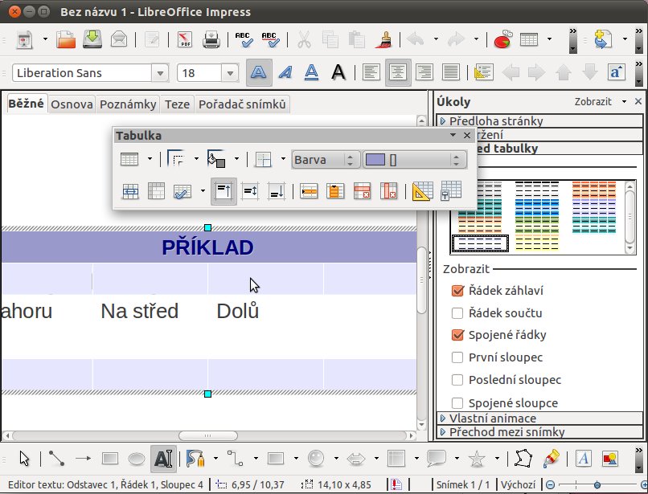Viewport: 648px width, 494px height.
Task: Select the Text tool in drawing toolbar
Action: [x=163, y=459]
